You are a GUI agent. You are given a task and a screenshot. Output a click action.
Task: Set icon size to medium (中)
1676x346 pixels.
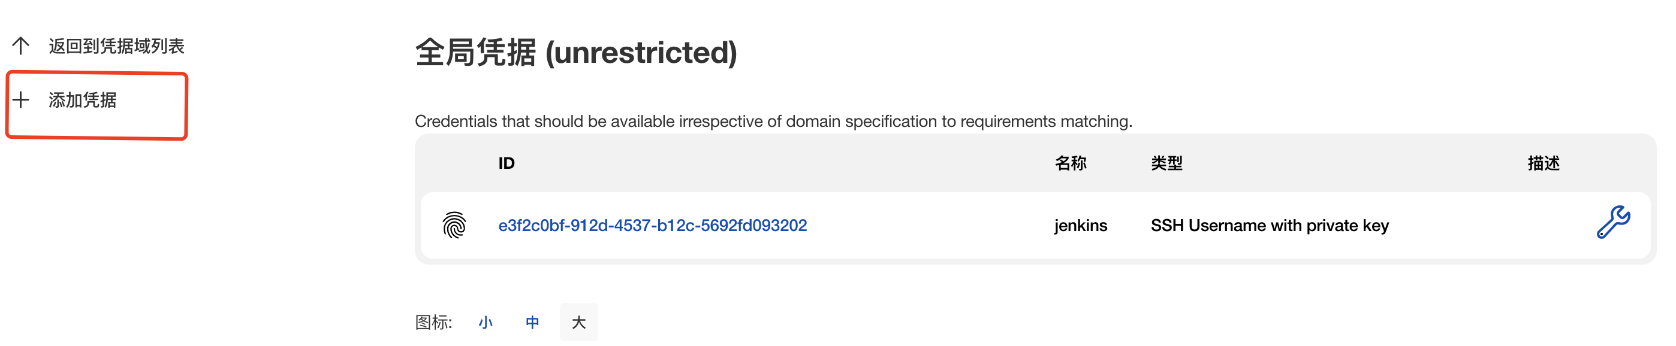(532, 322)
